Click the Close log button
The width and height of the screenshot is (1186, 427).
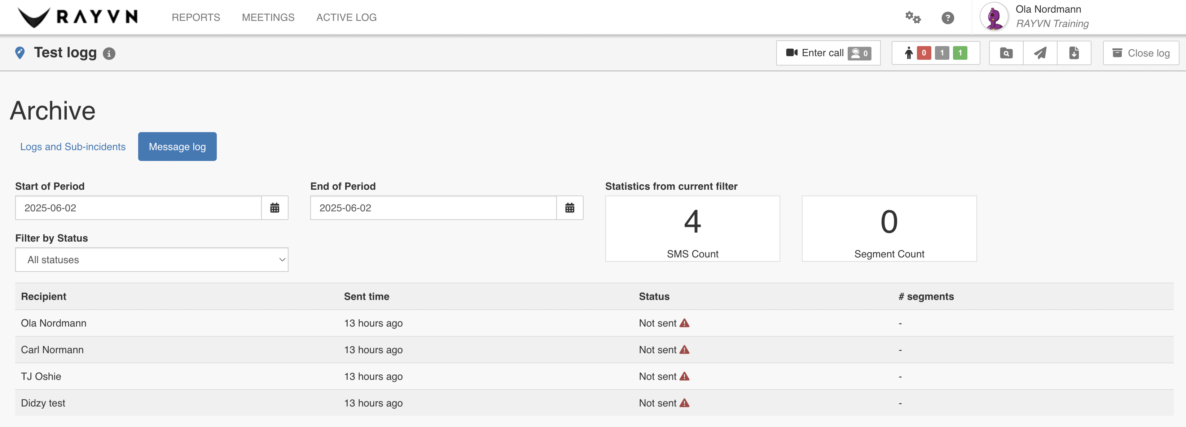[1141, 53]
